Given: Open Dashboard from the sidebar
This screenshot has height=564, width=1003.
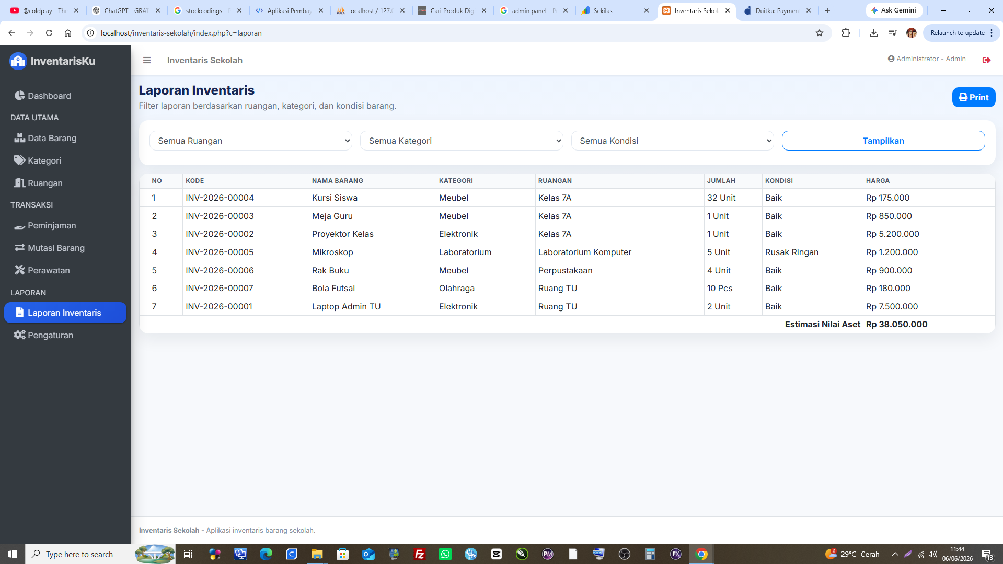Looking at the screenshot, I should coord(65,96).
